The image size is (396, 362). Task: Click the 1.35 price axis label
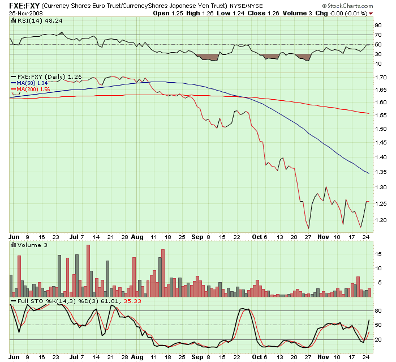point(381,172)
